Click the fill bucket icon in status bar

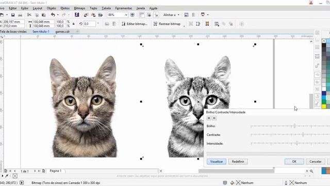(x=232, y=182)
